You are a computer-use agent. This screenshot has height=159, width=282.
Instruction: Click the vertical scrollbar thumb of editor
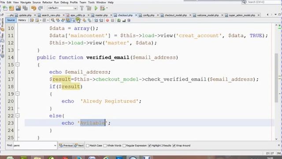point(276,78)
